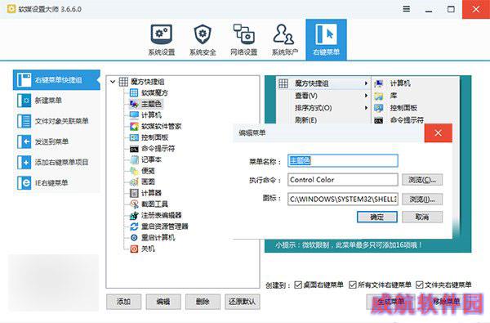Toggle the 所有文件右键菜单 checkbox

[353, 285]
